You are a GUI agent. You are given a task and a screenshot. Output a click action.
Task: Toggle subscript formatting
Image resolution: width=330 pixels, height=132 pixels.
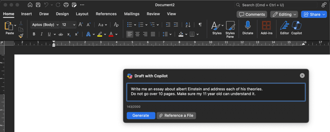coord(69,34)
